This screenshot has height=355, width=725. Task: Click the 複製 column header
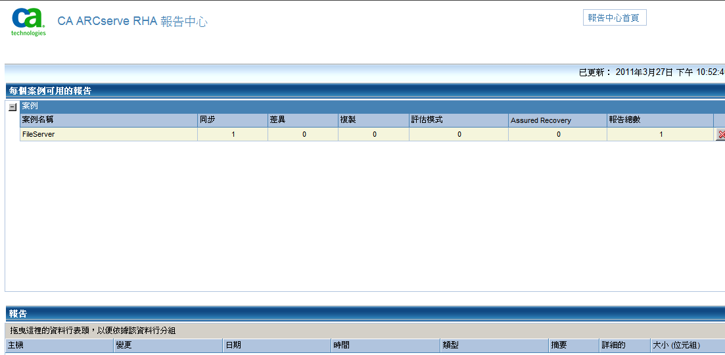click(373, 120)
